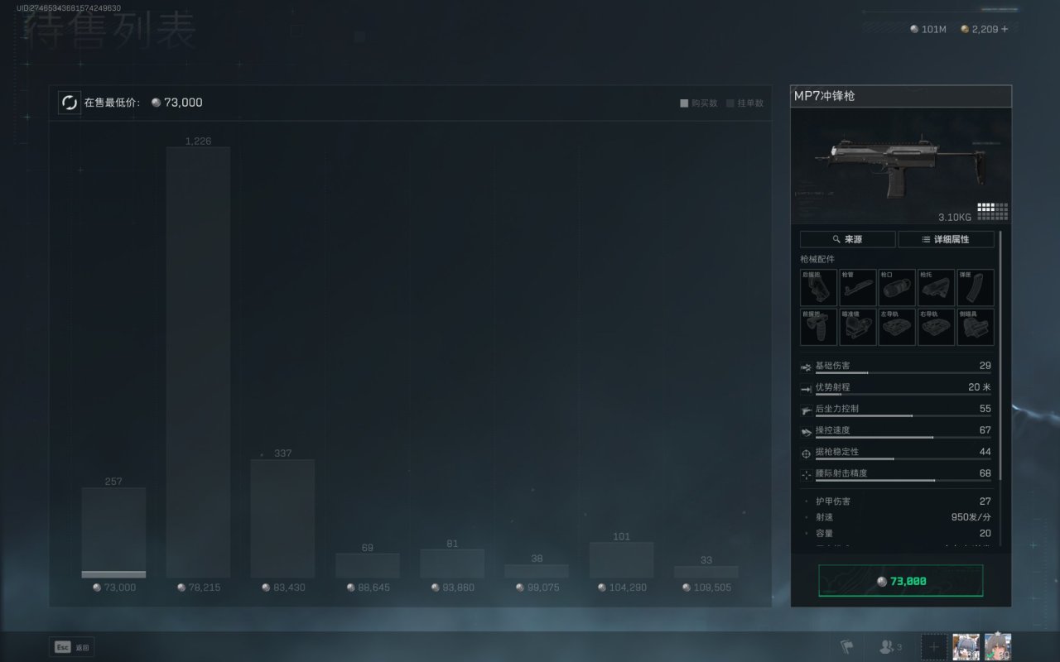The width and height of the screenshot is (1060, 662).
Task: Open the 右导轨 right rail slot
Action: 937,327
